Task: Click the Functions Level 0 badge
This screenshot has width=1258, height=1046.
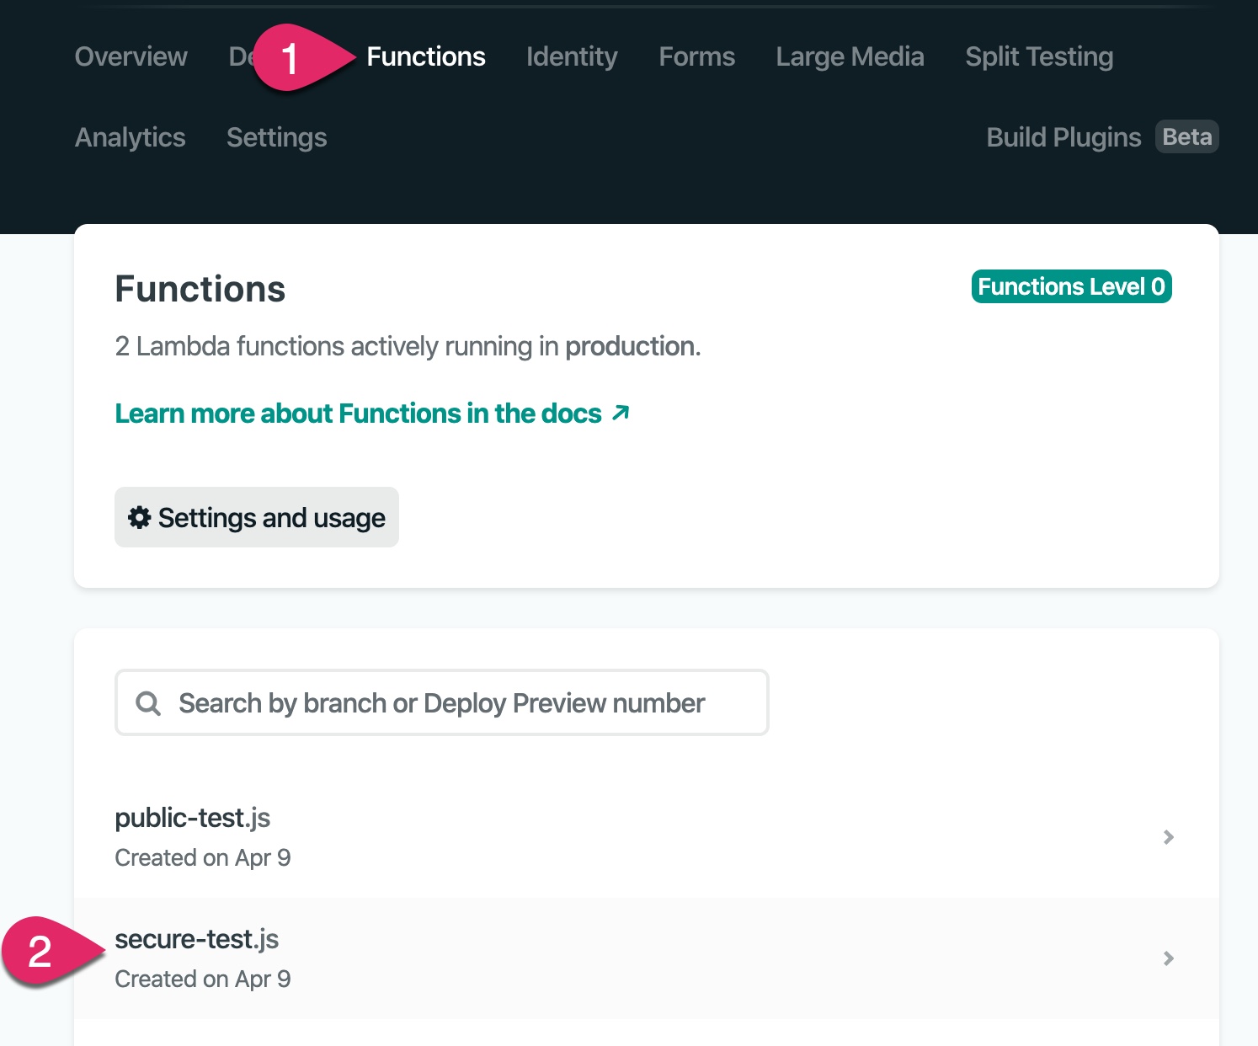Action: click(1071, 286)
